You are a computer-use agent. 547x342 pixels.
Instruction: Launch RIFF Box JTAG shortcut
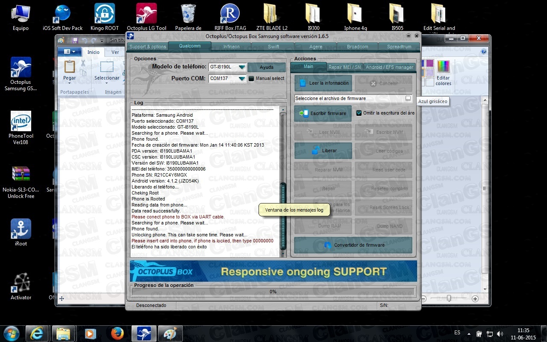tap(230, 17)
